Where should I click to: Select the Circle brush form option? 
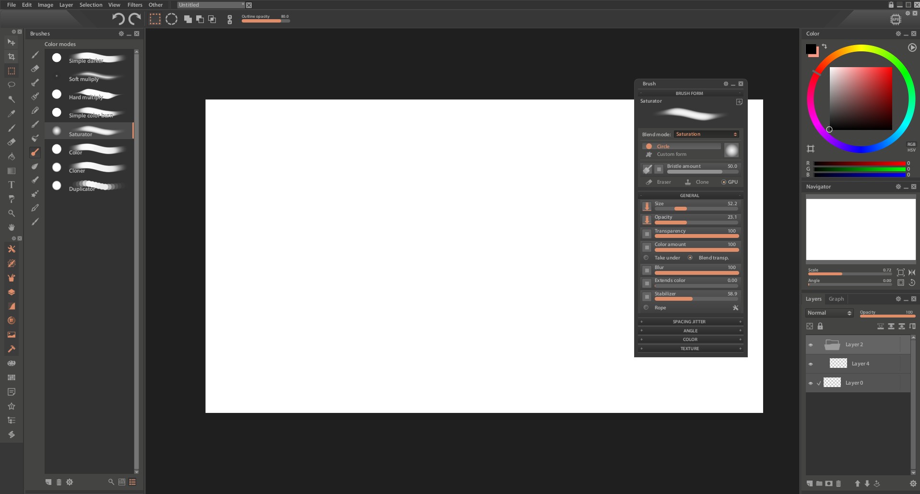[x=682, y=146]
